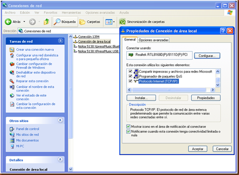Click the Ver el estado task icon
Viewport: 239px width, 175px height.
pyautogui.click(x=12, y=96)
